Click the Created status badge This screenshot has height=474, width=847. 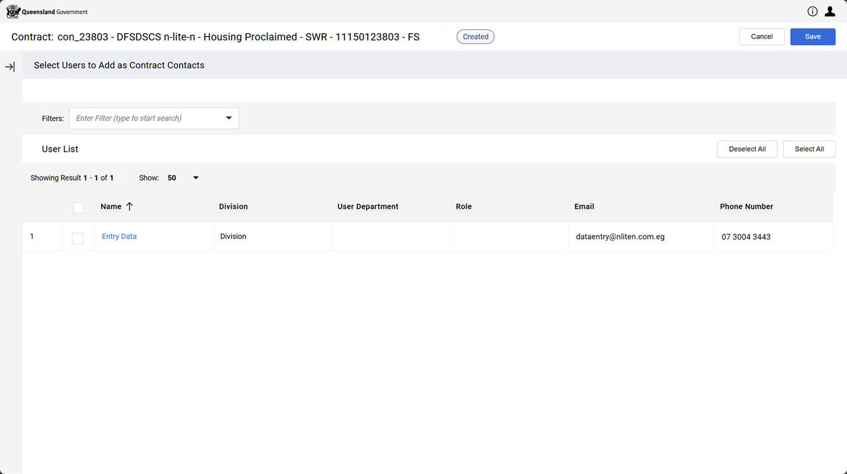coord(475,37)
